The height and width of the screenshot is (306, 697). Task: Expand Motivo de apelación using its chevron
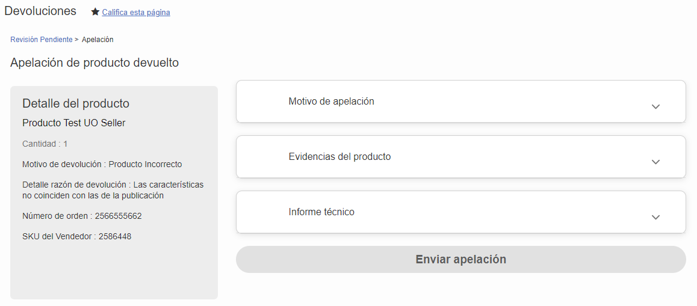tap(655, 106)
